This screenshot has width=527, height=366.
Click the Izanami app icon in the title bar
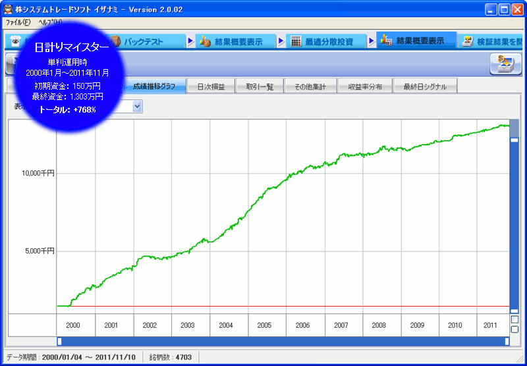pyautogui.click(x=8, y=10)
